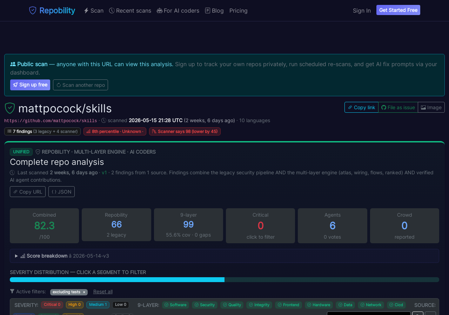This screenshot has height=315, width=449.
Task: Open the Scan page from the navbar
Action: coord(94,10)
